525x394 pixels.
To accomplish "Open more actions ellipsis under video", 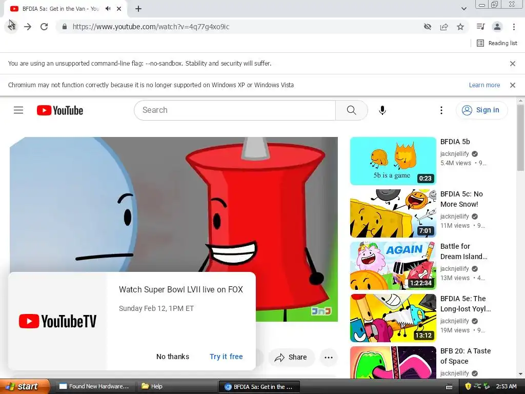I will 329,357.
